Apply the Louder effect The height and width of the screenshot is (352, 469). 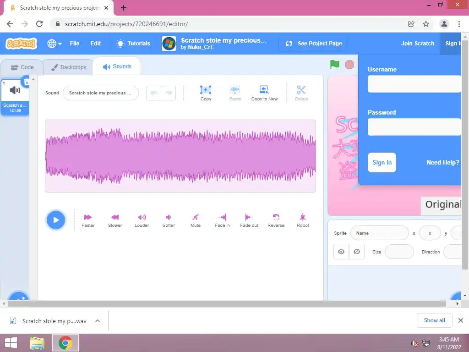pos(142,220)
